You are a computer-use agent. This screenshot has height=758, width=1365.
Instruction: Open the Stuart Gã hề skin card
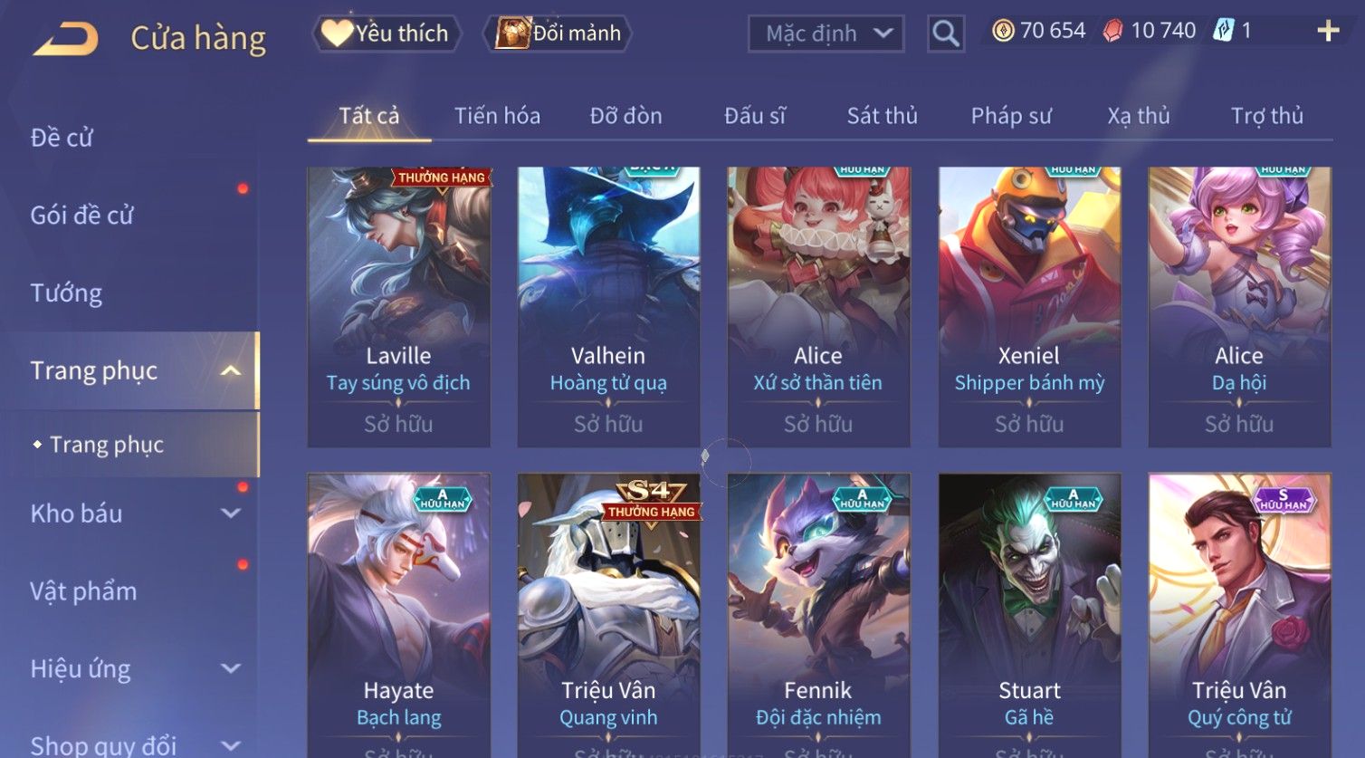(1029, 615)
